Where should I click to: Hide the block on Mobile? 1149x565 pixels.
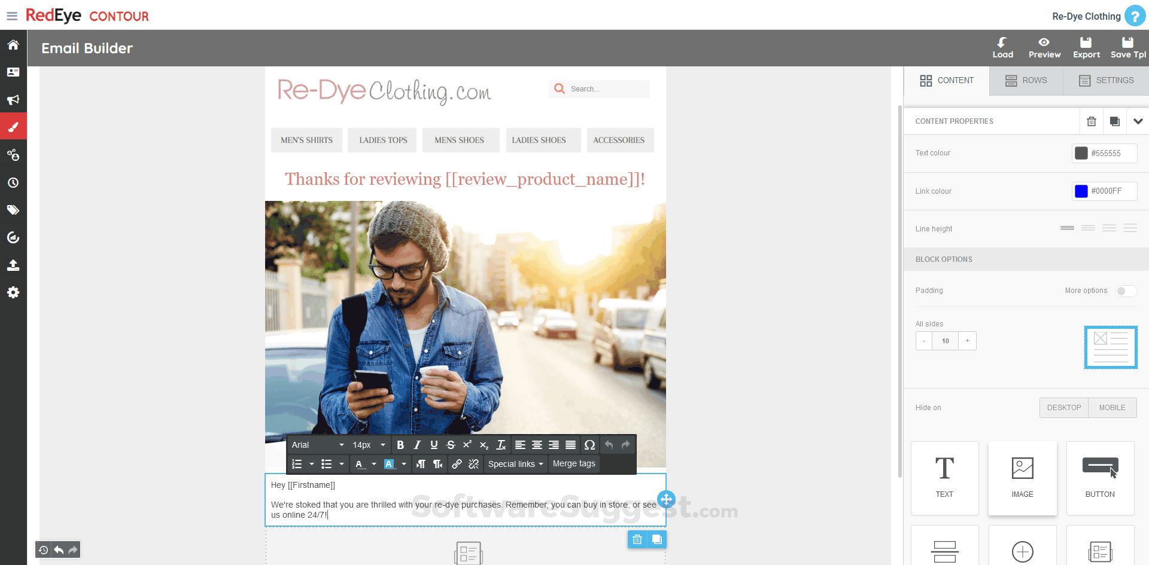click(x=1112, y=407)
